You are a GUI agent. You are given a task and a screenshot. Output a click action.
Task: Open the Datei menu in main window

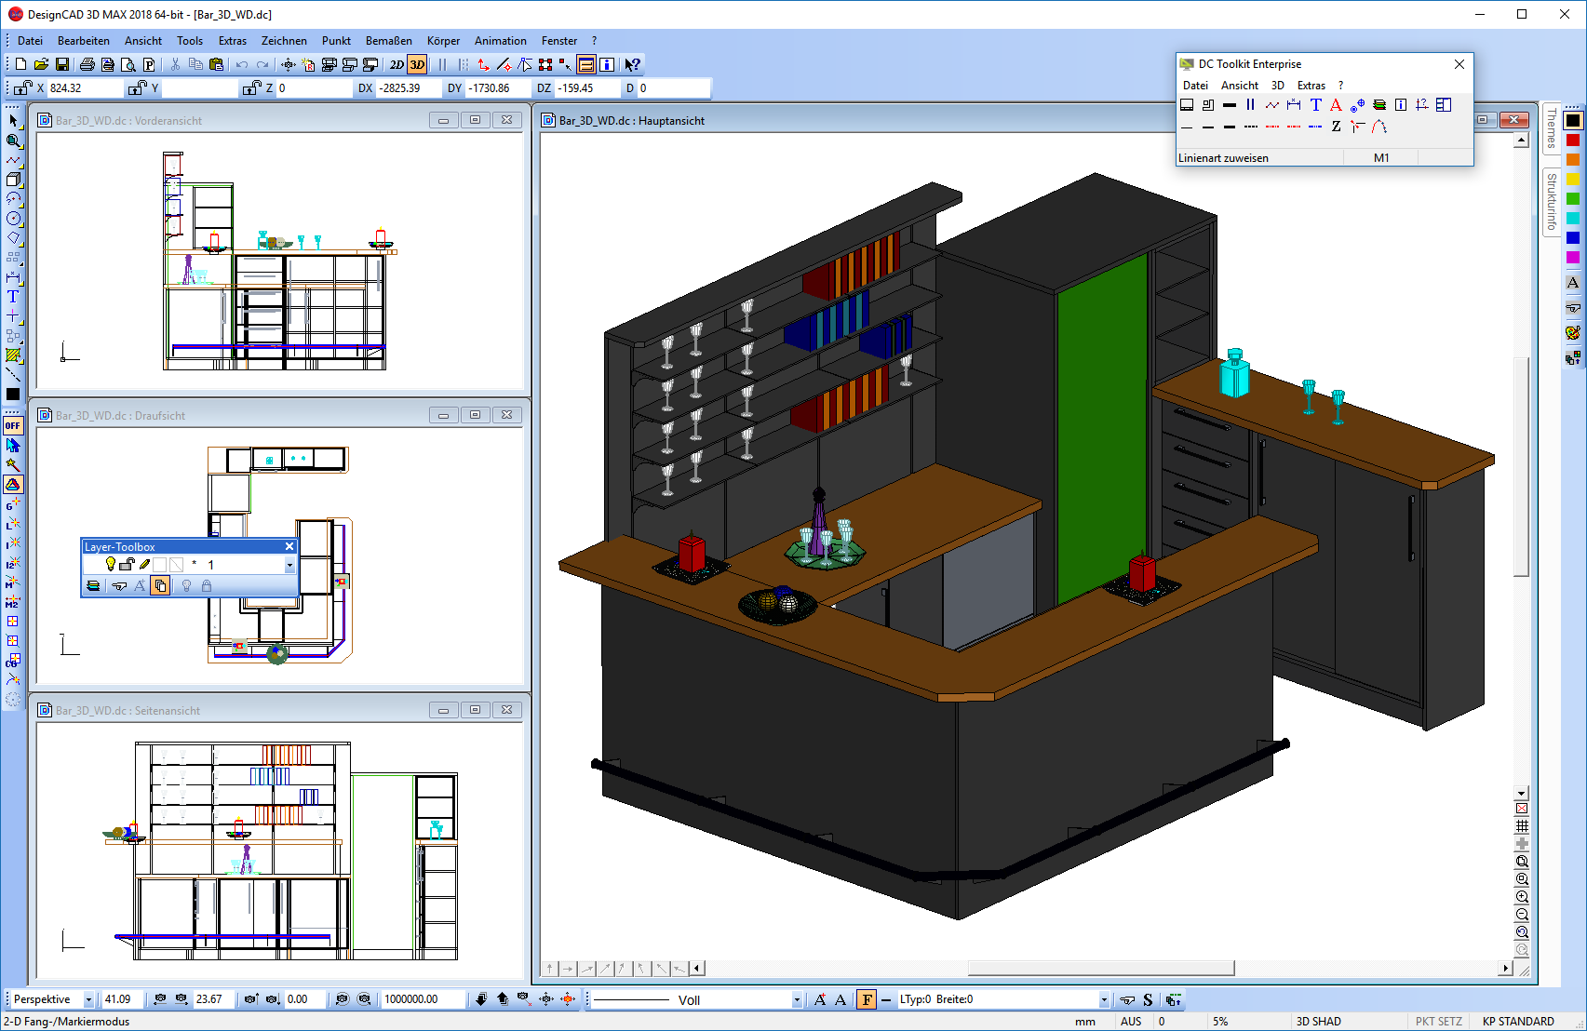30,41
